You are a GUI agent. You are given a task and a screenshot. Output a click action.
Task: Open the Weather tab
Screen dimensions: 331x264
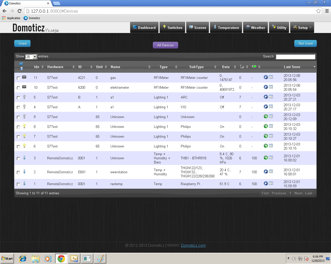click(x=255, y=28)
